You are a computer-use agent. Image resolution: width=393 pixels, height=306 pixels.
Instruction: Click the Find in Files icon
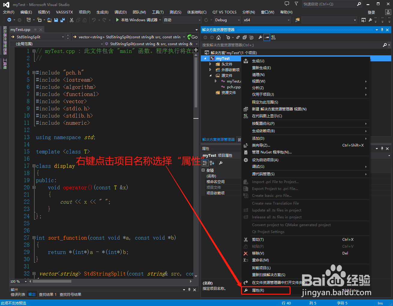(297, 20)
